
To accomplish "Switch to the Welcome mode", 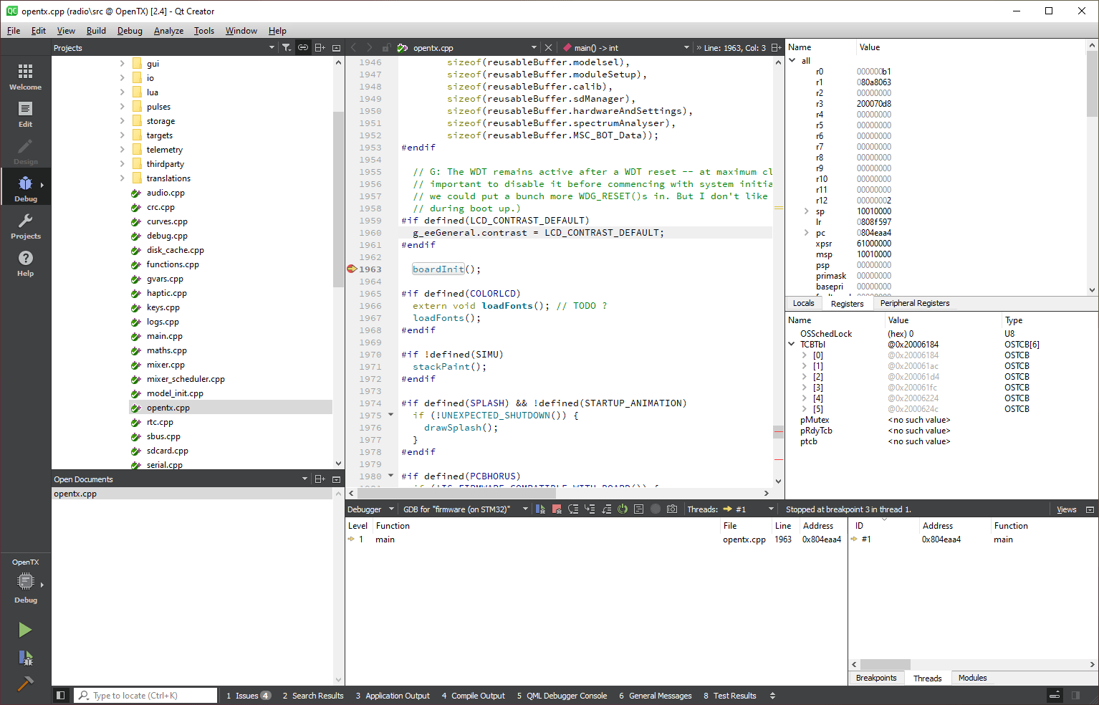I will click(x=25, y=76).
